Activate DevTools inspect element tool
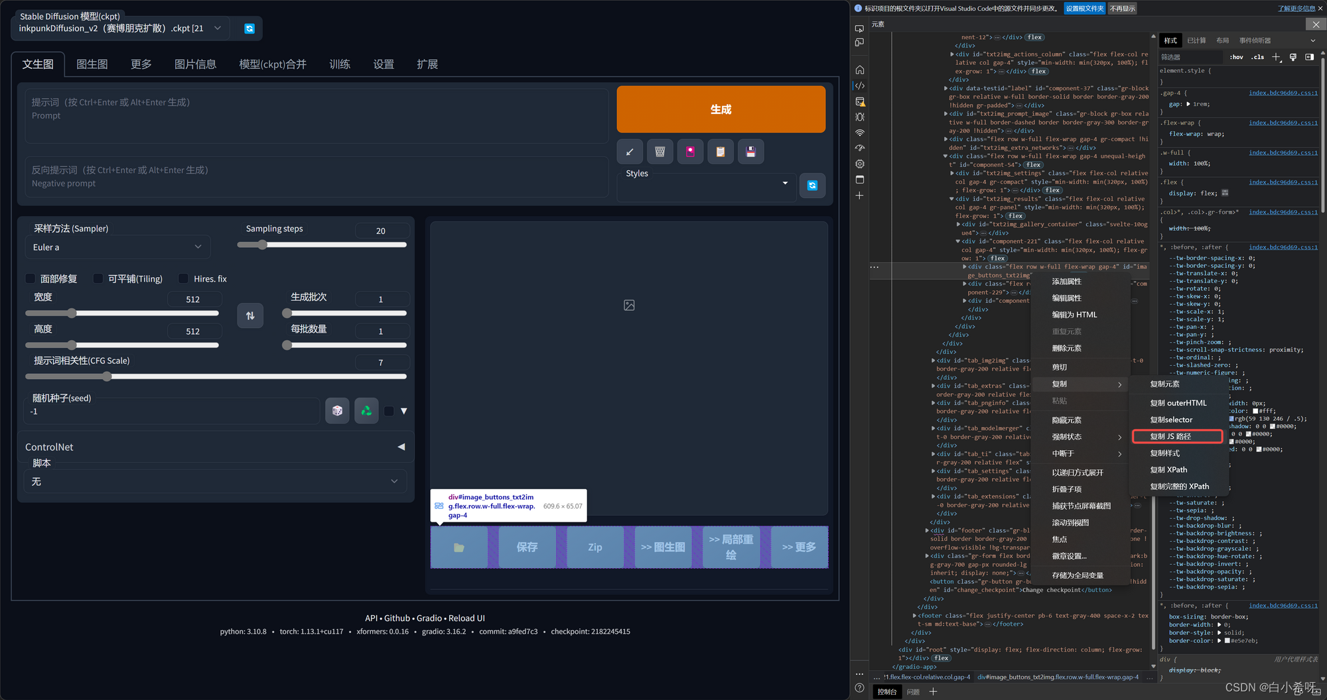This screenshot has height=700, width=1327. pos(859,29)
